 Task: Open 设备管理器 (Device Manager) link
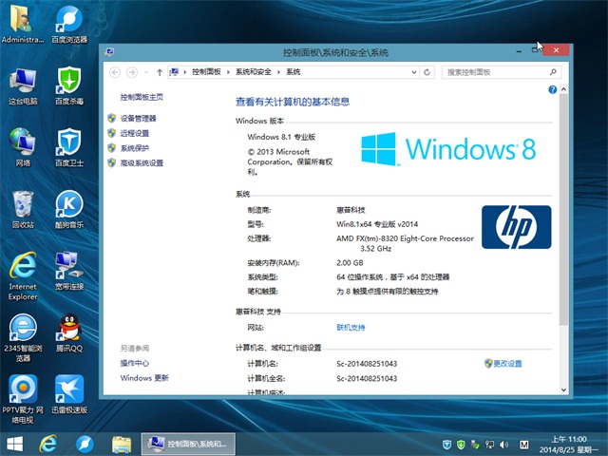click(138, 118)
